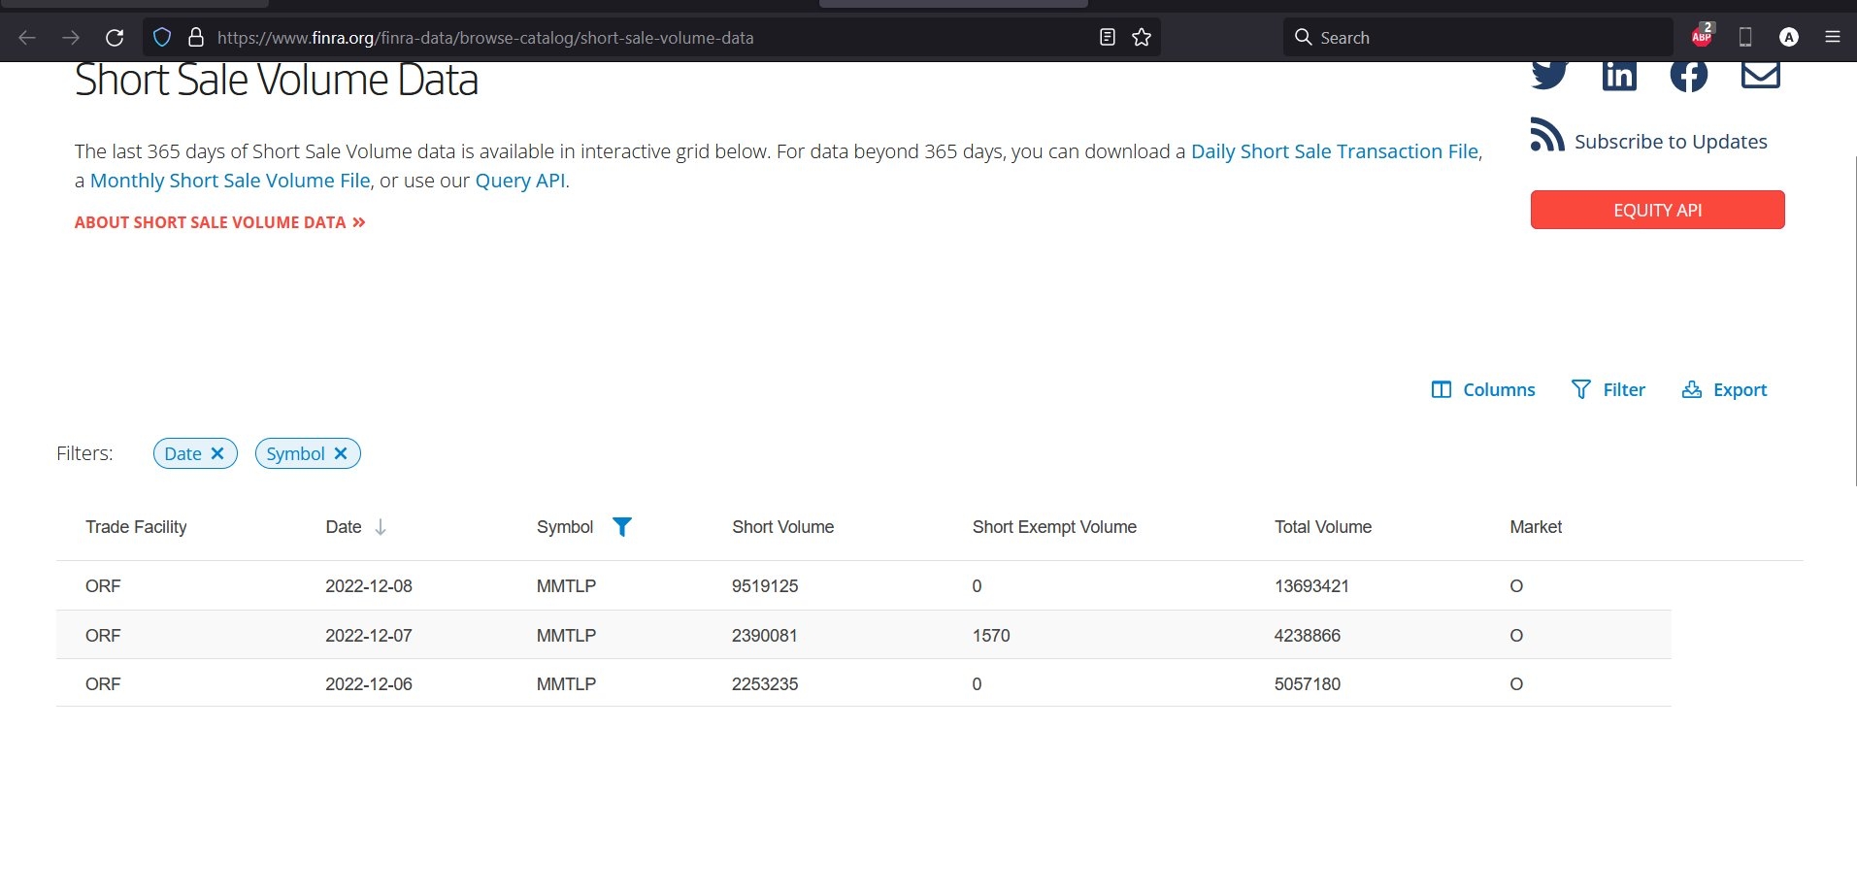Click short volume value 2253235

pos(765,684)
